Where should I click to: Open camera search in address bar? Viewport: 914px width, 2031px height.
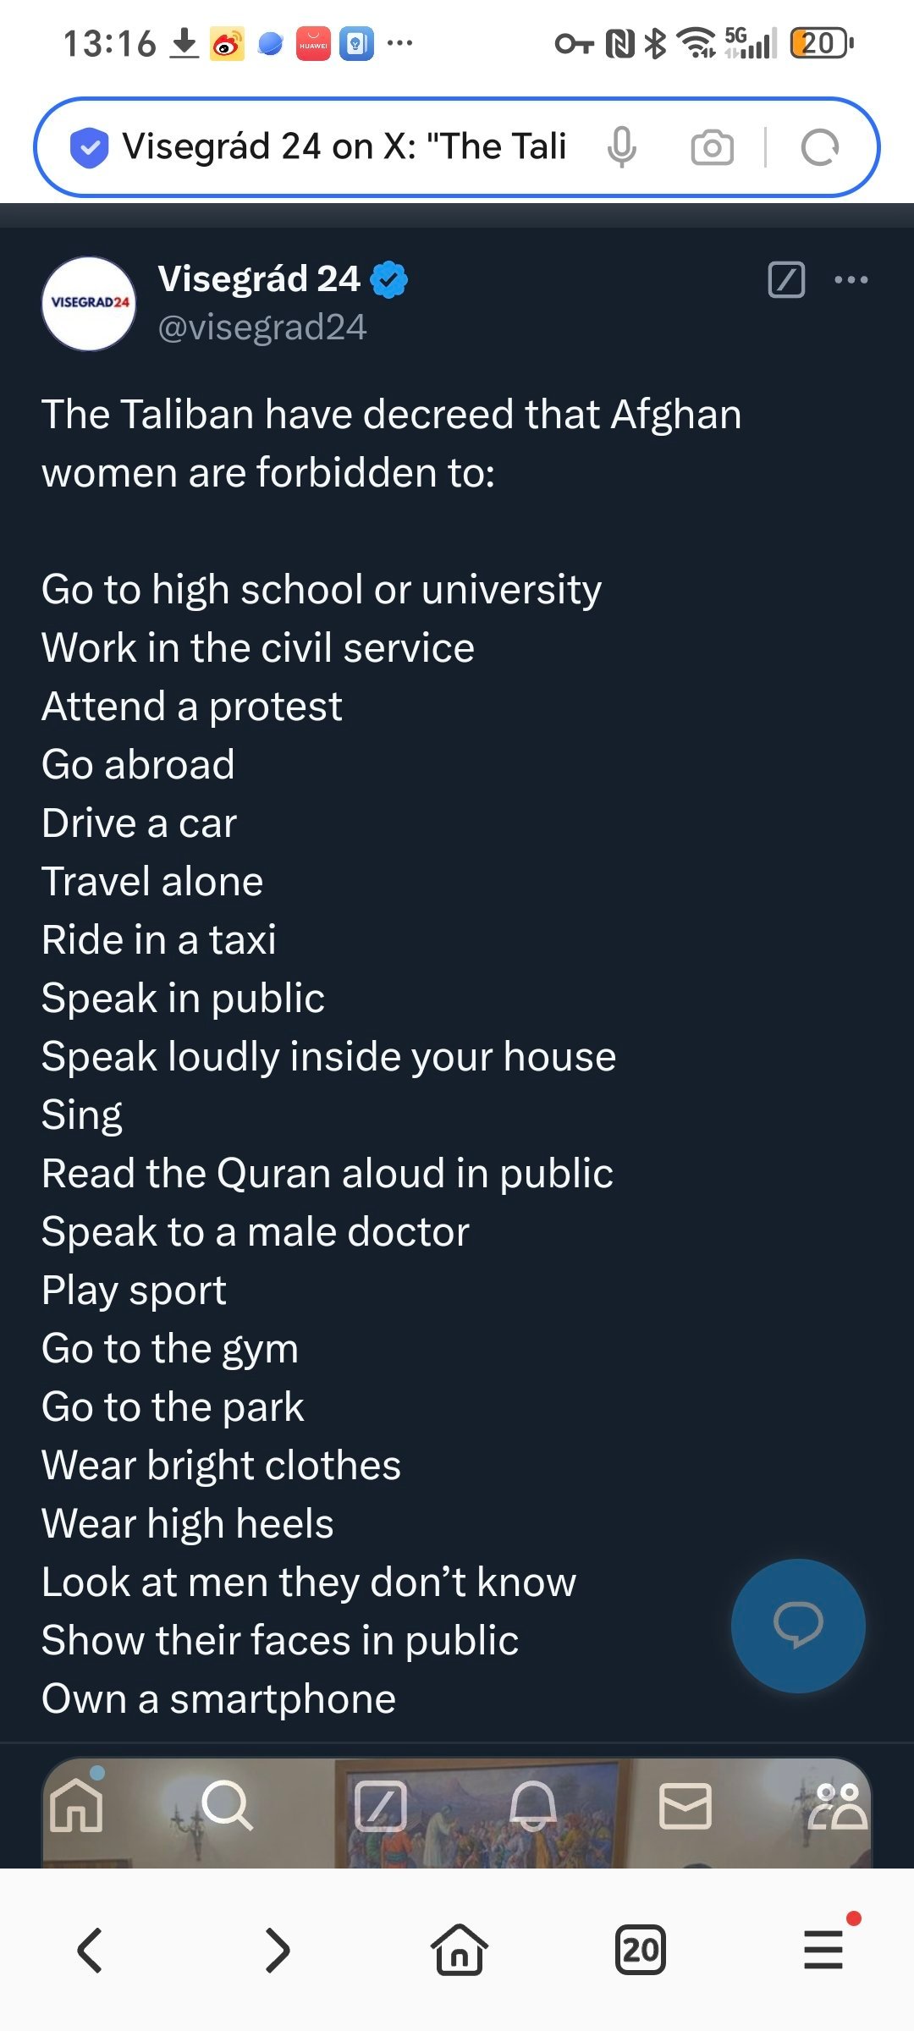pos(713,147)
